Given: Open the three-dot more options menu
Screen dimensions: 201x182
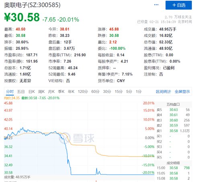Looking at the screenshot, I should coord(156,5).
